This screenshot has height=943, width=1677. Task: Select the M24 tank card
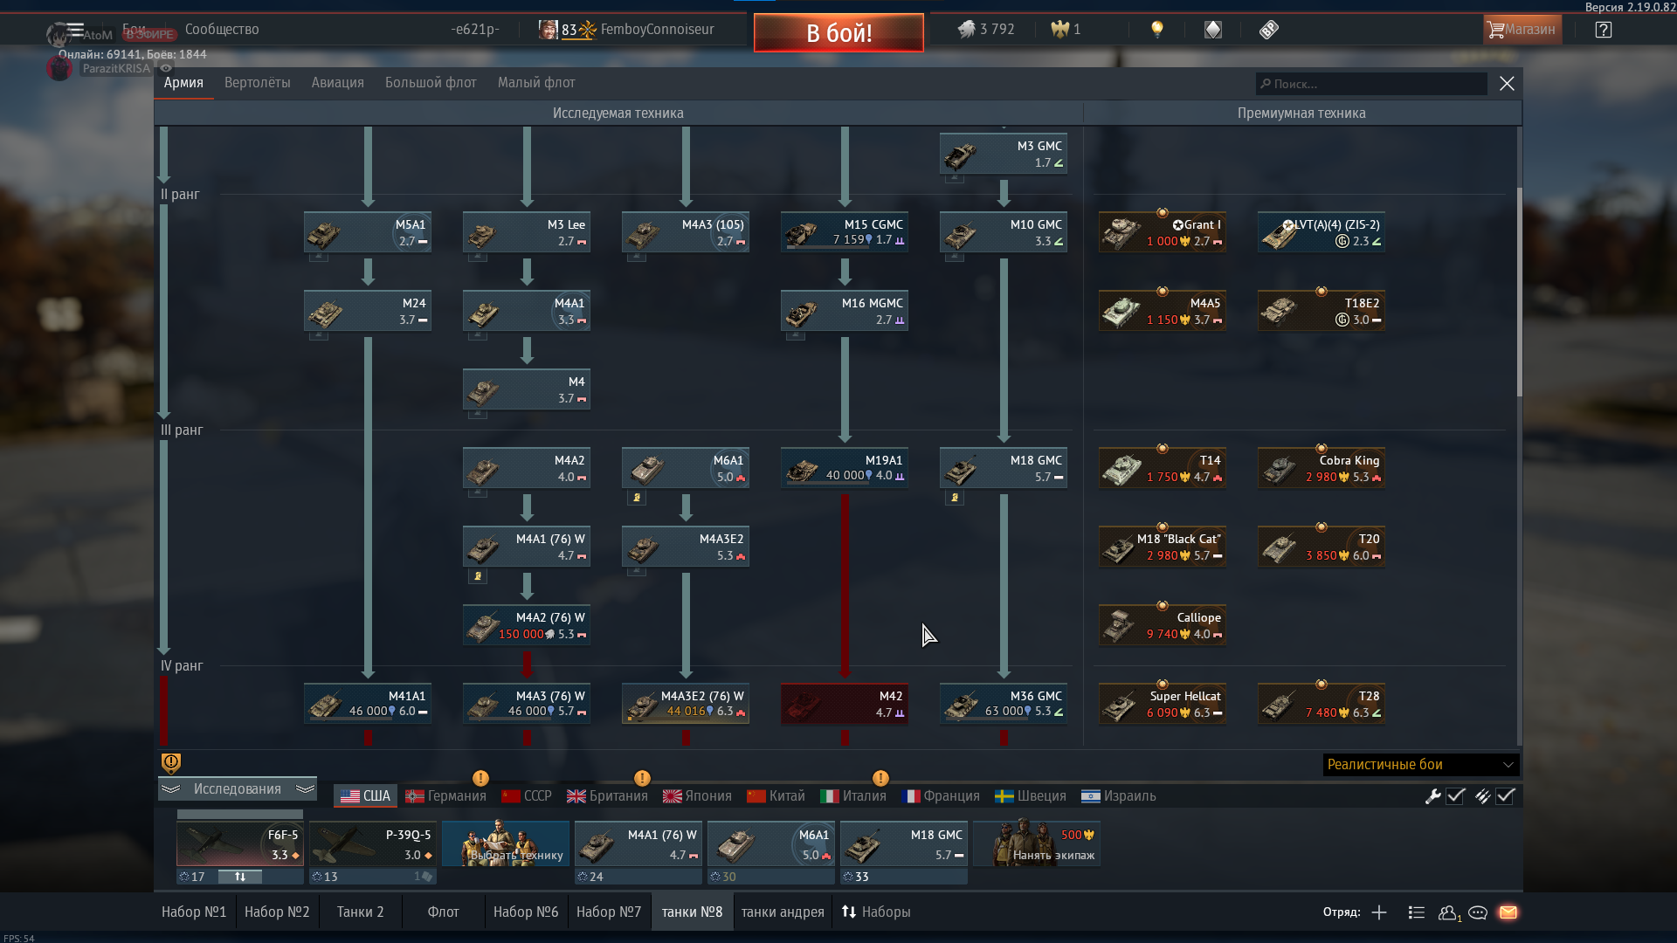click(x=368, y=311)
